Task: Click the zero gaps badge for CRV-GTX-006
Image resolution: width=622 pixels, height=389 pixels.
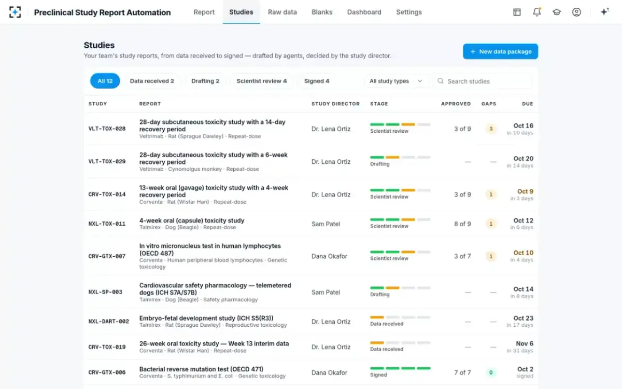Action: pyautogui.click(x=491, y=372)
